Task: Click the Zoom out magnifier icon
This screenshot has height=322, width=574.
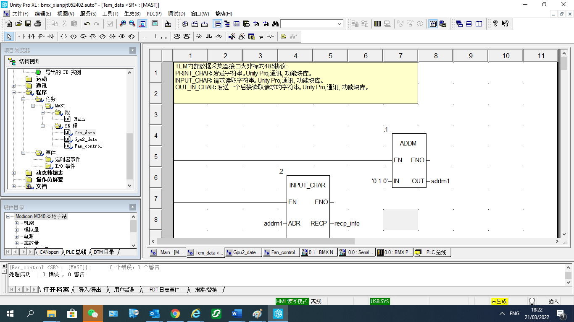Action: coord(132,24)
